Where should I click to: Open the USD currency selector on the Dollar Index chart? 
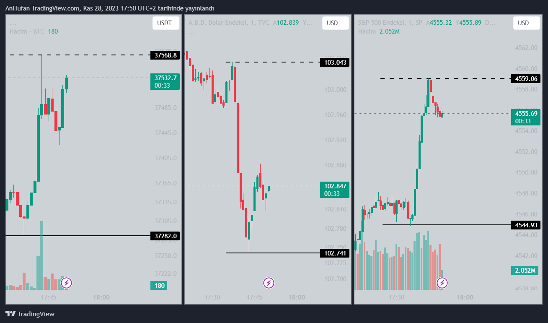[335, 23]
